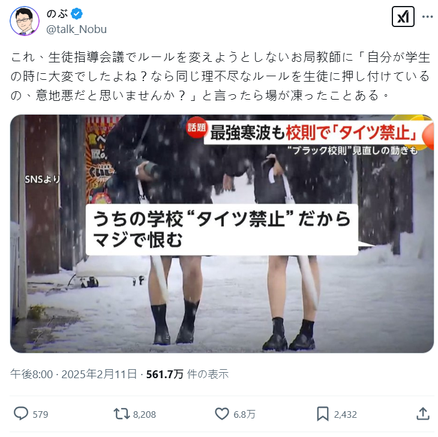The width and height of the screenshot is (438, 437).
Task: Like the post with the heart icon
Action: coord(222,414)
